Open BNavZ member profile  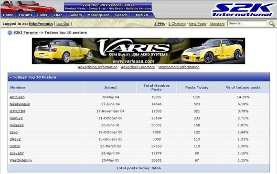click(15, 139)
